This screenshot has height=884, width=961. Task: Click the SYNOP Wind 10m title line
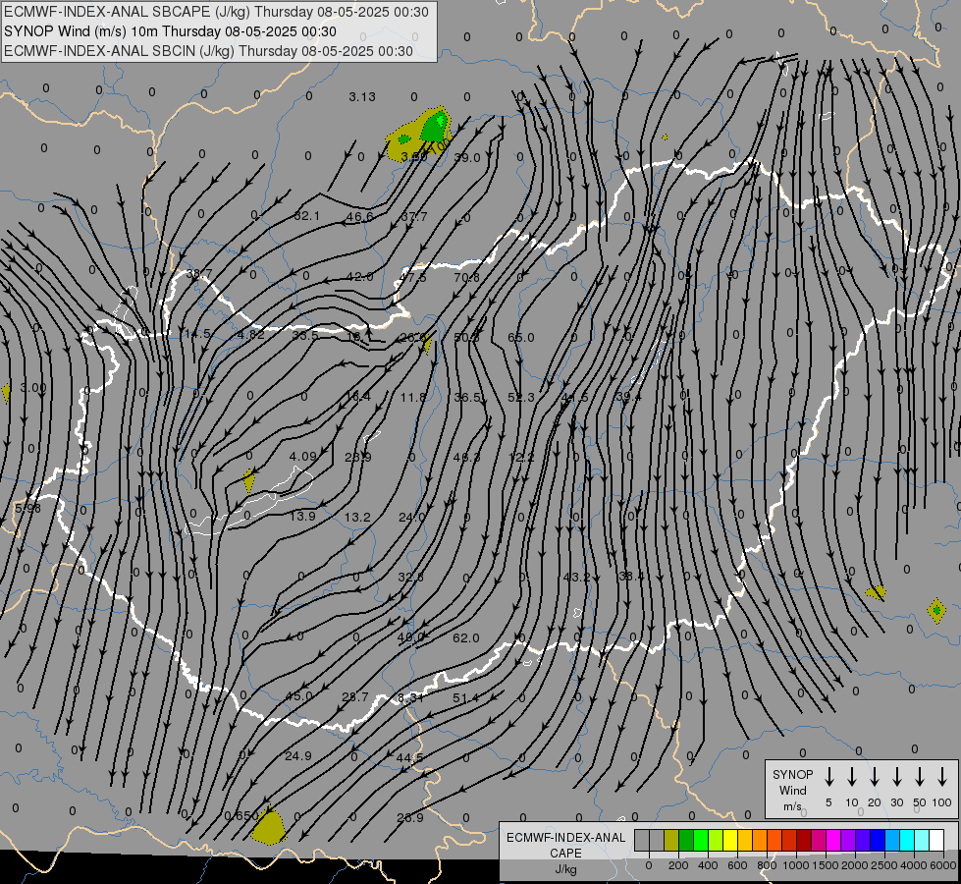(x=171, y=31)
